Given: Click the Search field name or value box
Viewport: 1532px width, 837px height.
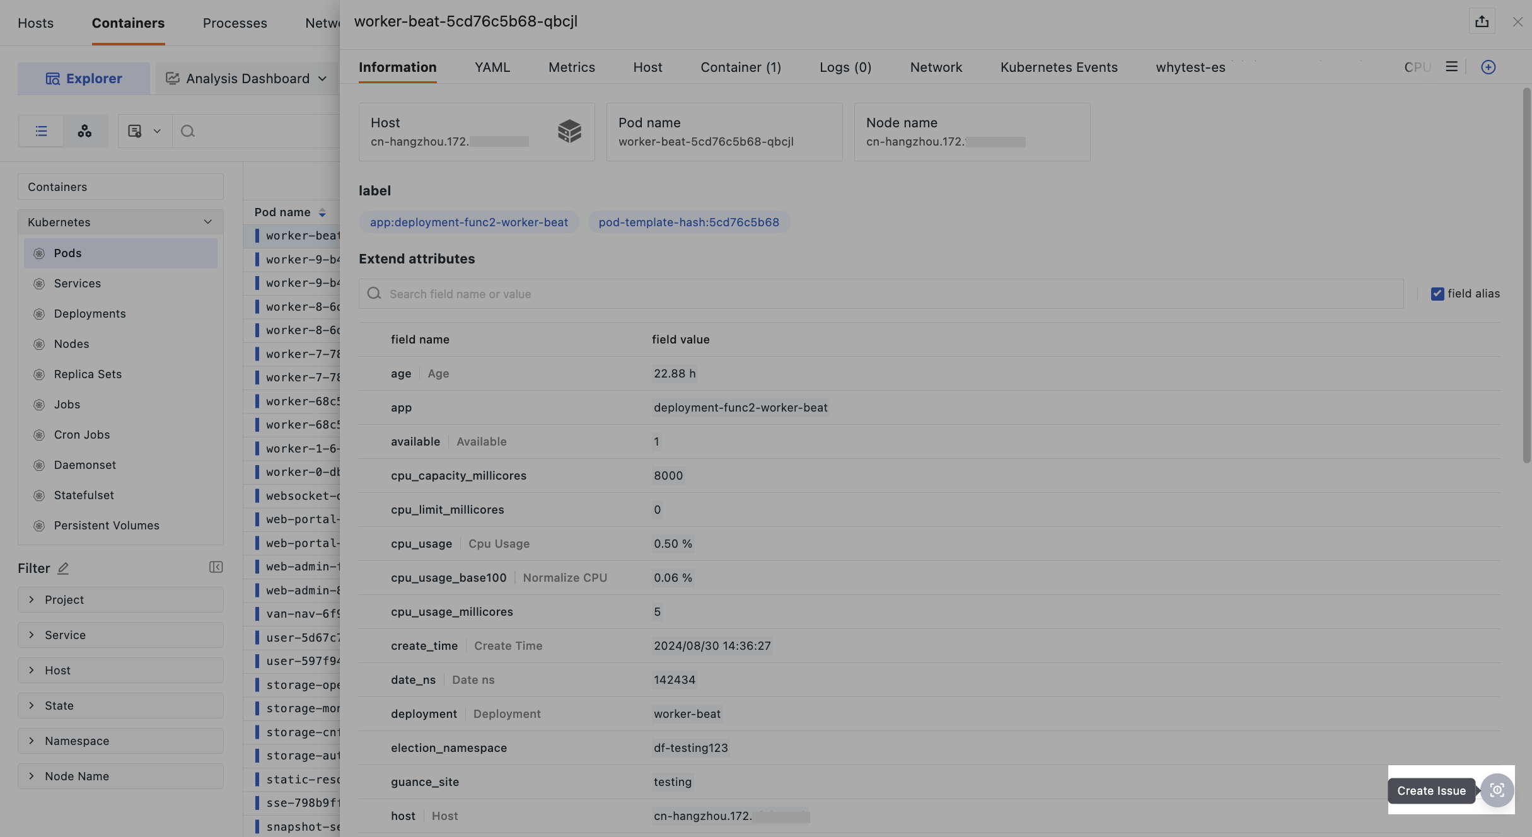Looking at the screenshot, I should (880, 294).
